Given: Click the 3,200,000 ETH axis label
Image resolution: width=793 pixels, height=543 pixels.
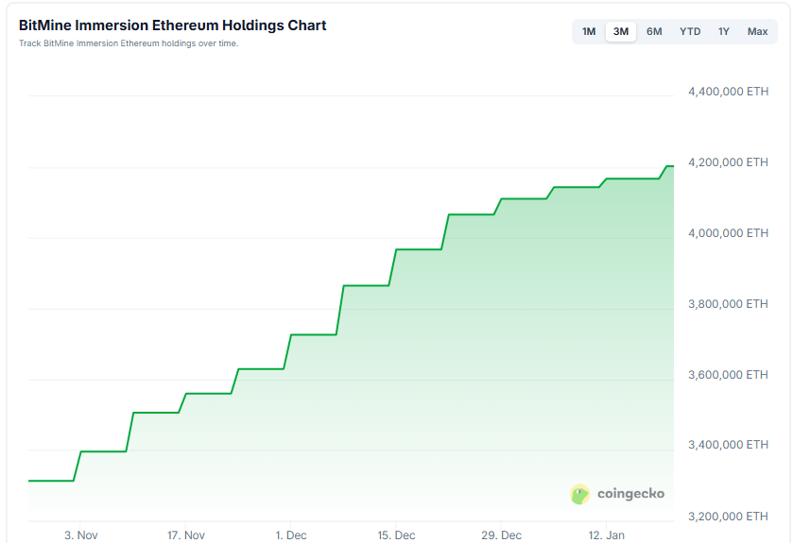Looking at the screenshot, I should [x=728, y=517].
